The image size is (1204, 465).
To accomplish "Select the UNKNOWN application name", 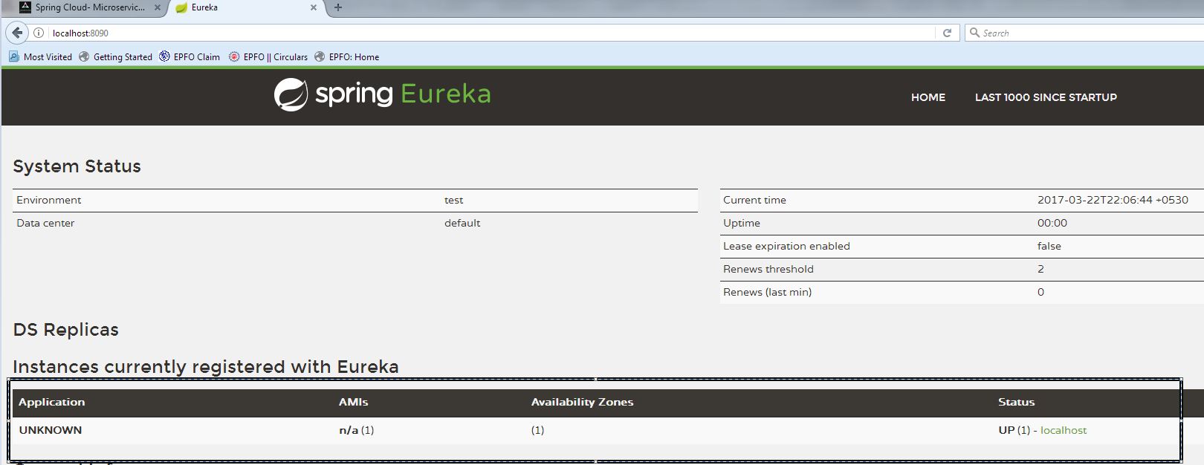I will click(x=51, y=430).
